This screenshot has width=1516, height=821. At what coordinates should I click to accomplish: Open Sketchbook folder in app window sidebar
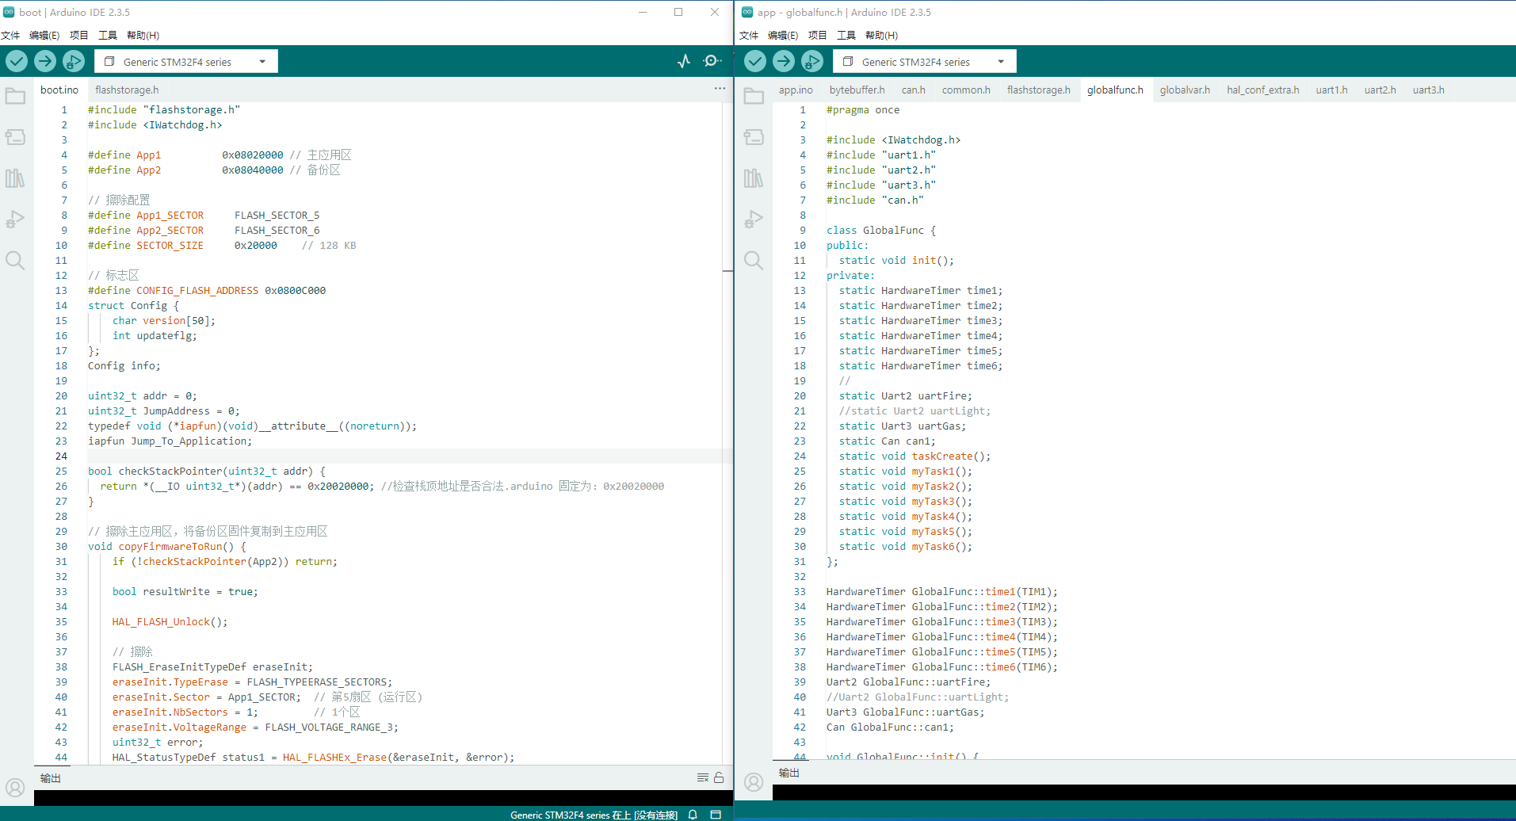coord(754,97)
